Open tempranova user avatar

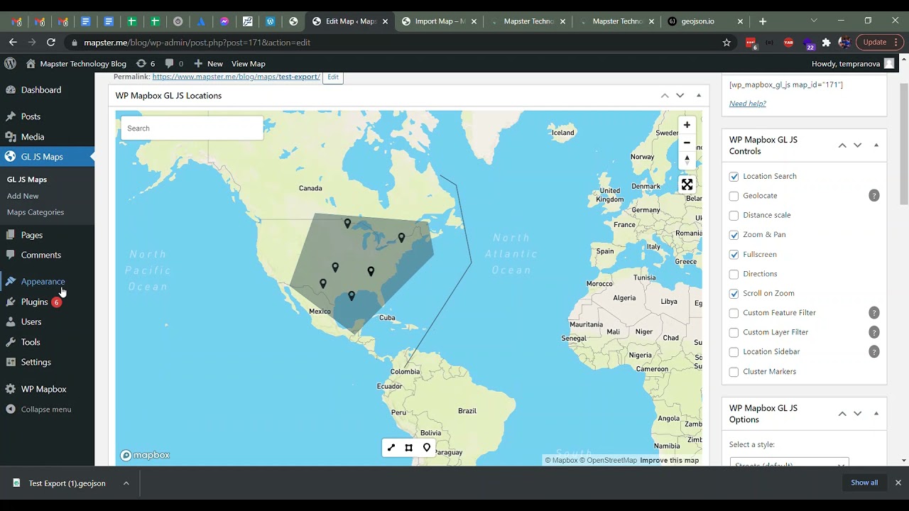pos(889,63)
